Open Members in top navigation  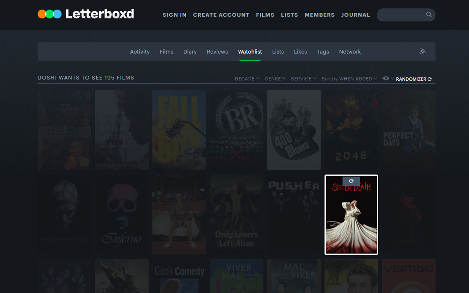point(320,15)
